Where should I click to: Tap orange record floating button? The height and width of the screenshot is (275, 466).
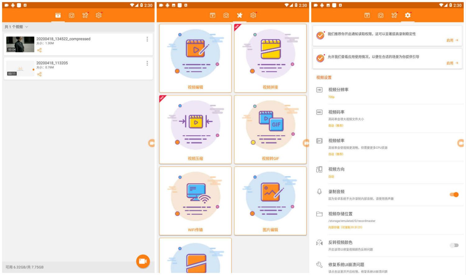[x=143, y=261]
